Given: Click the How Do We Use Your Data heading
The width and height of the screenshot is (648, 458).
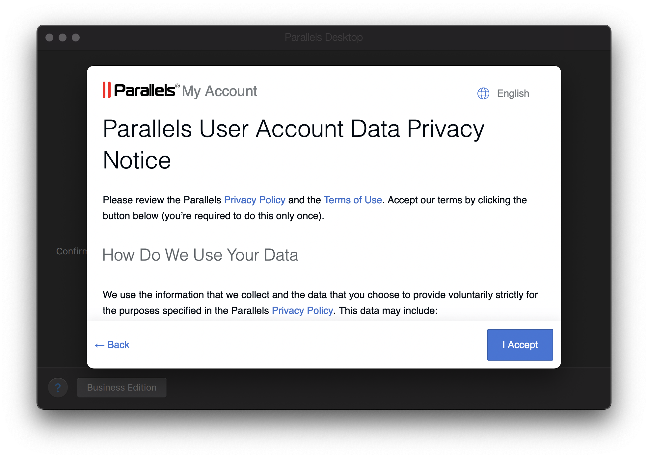Looking at the screenshot, I should [x=200, y=255].
